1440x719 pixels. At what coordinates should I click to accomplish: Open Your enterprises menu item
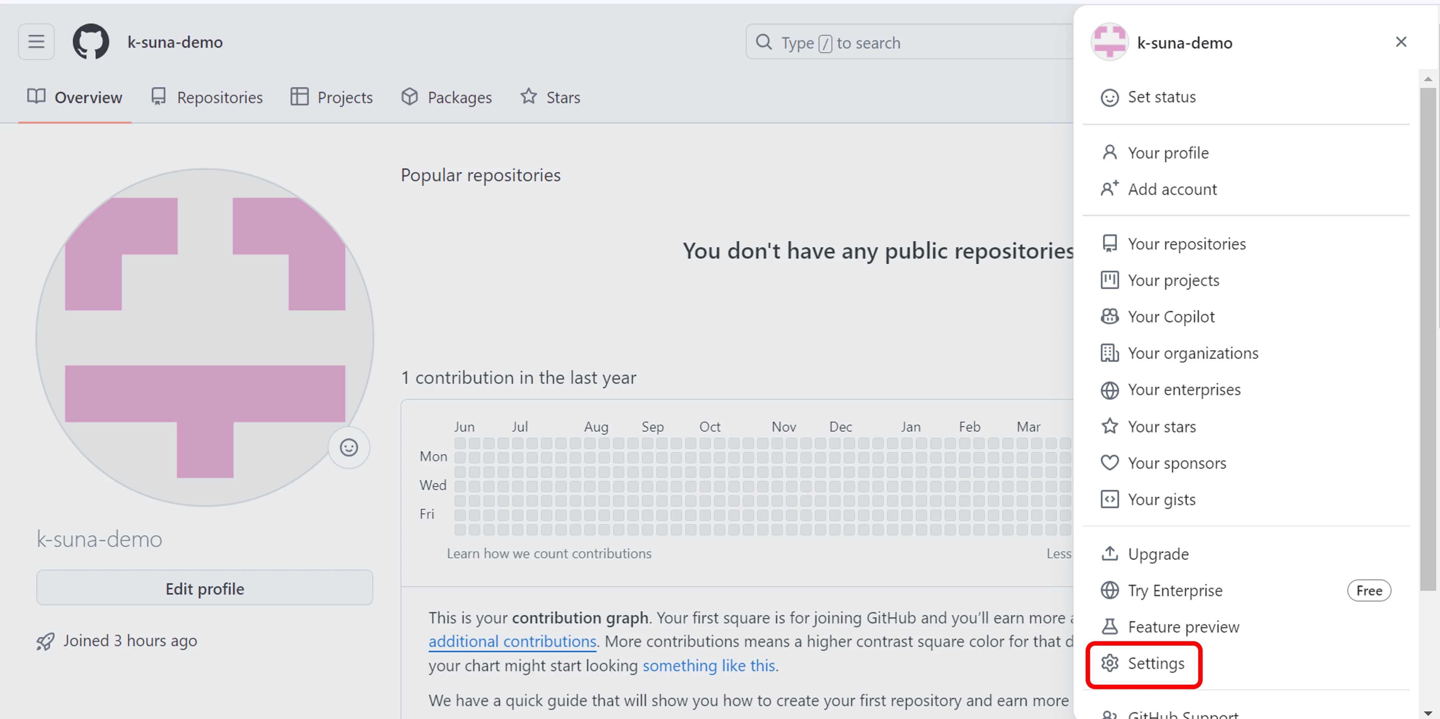(x=1246, y=390)
